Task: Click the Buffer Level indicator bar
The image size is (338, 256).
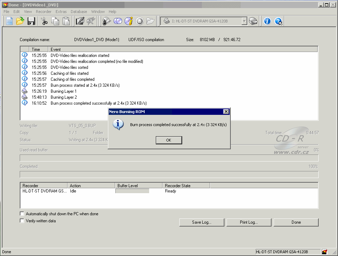Action: 132,191
